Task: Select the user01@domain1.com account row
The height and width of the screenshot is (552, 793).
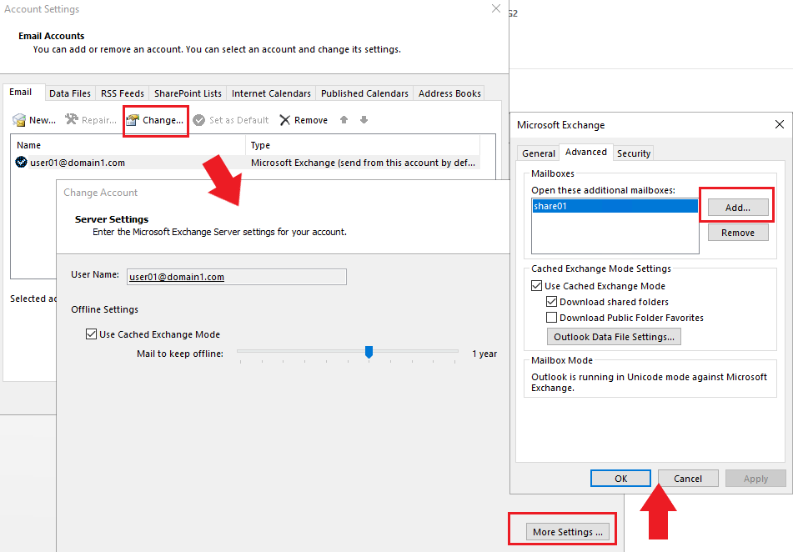Action: click(x=247, y=163)
